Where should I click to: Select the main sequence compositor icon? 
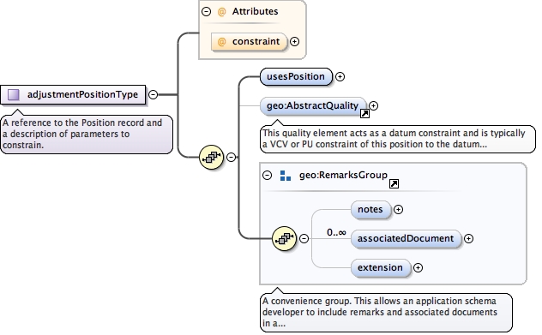point(212,157)
